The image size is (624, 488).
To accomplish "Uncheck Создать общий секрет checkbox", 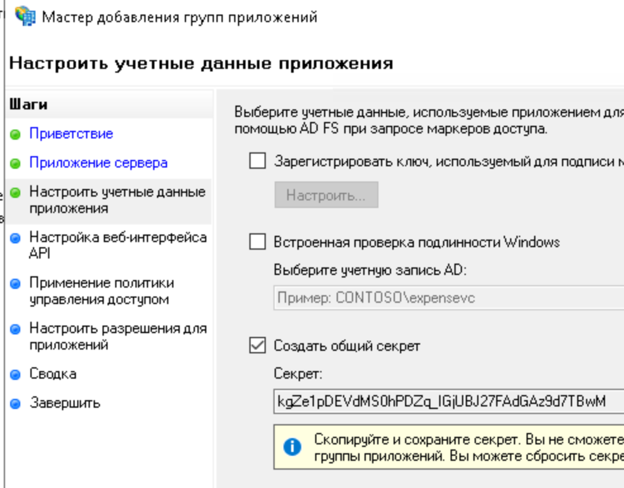I will tap(258, 346).
